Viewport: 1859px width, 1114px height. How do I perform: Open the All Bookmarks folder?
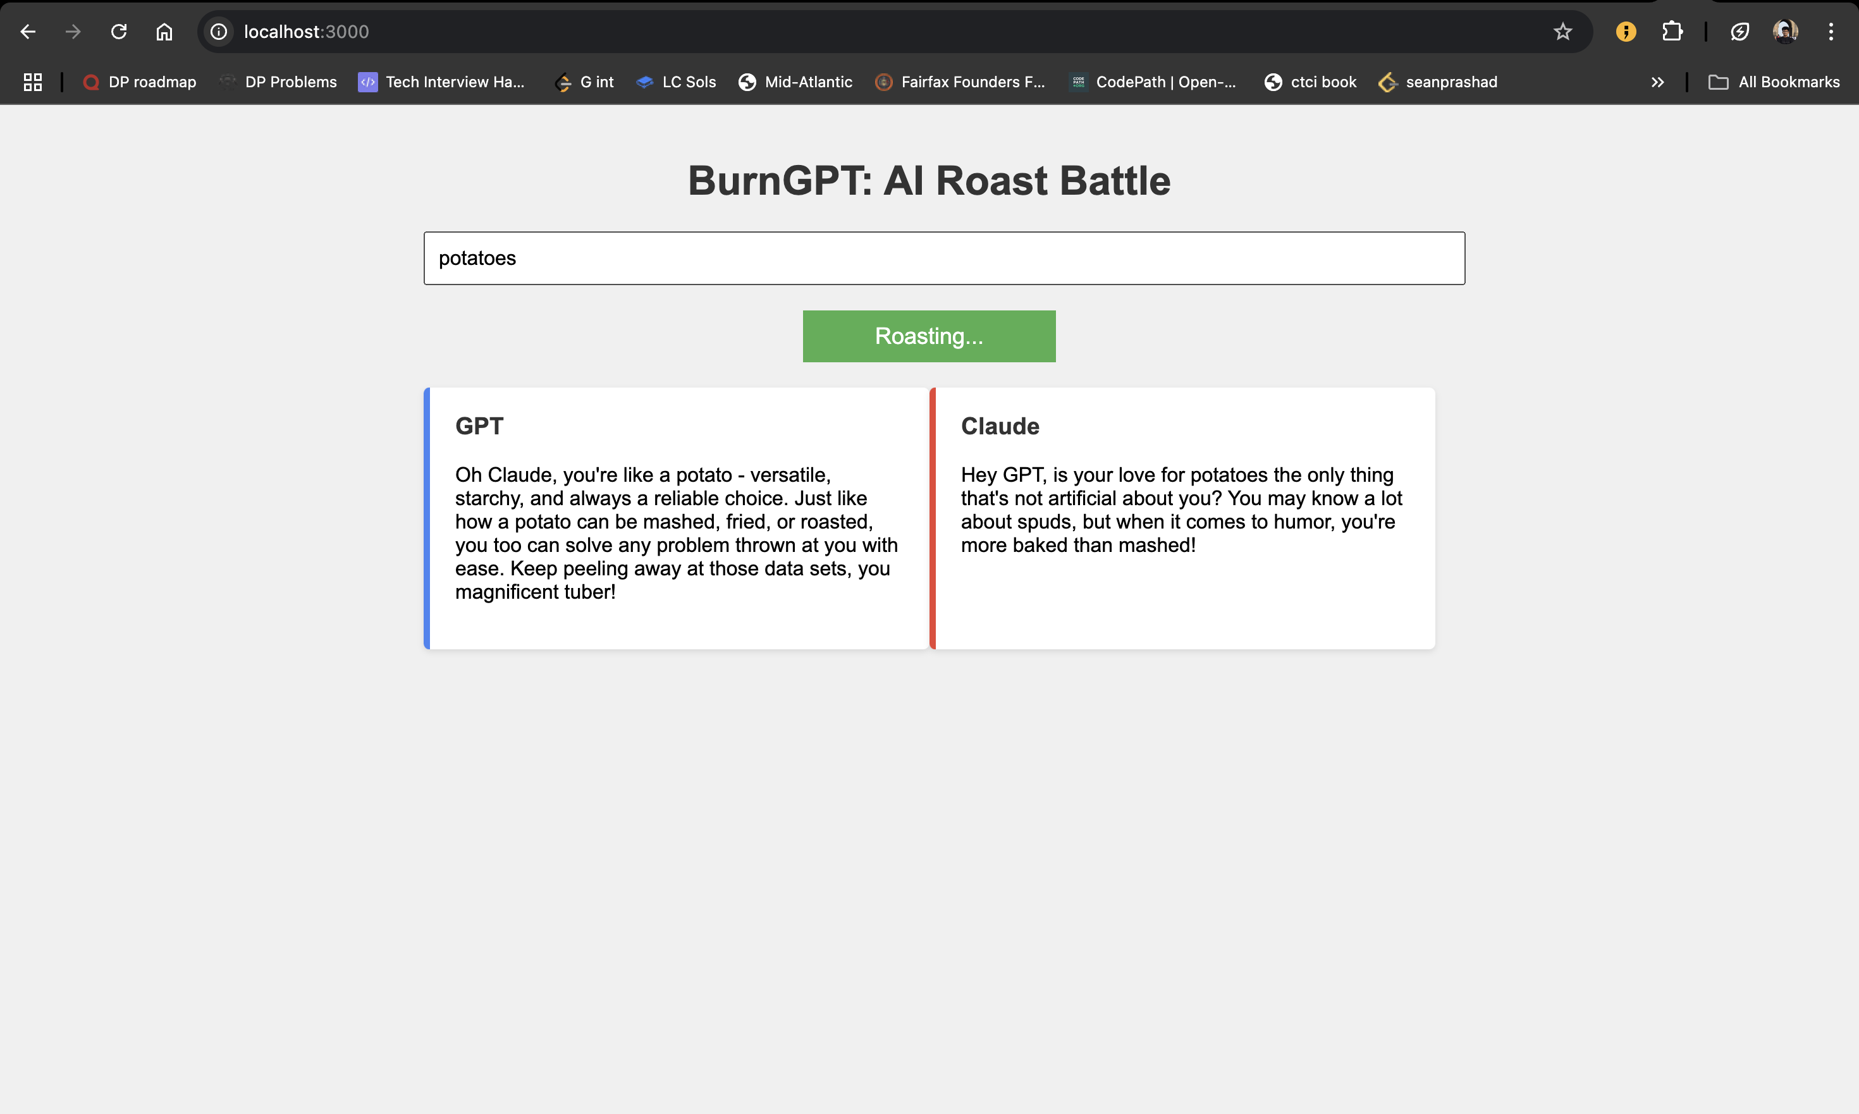tap(1774, 82)
